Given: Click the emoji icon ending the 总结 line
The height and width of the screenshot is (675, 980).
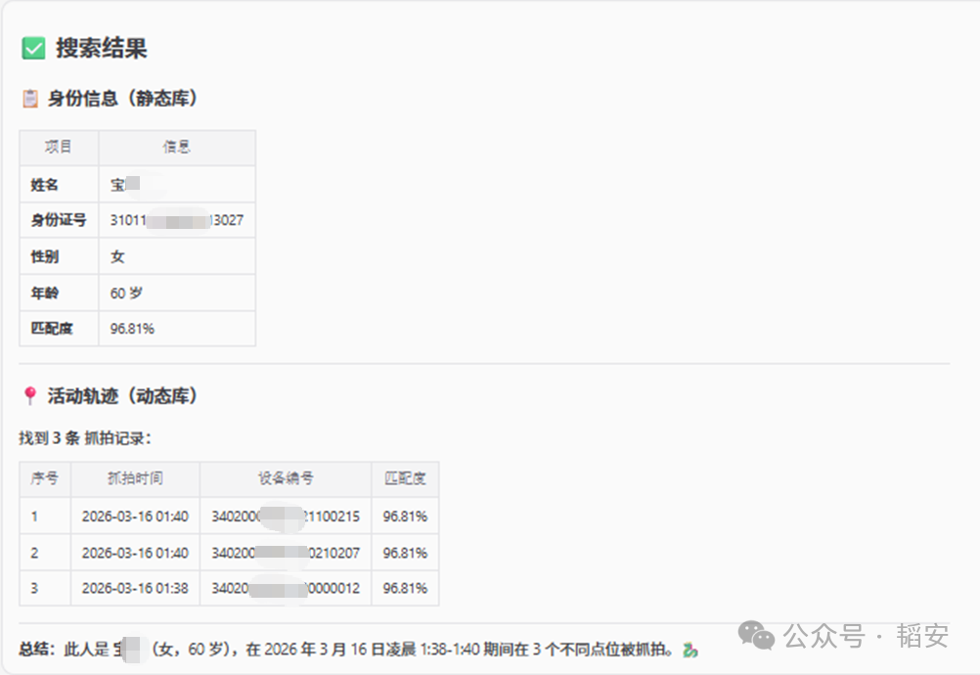Looking at the screenshot, I should pos(690,650).
